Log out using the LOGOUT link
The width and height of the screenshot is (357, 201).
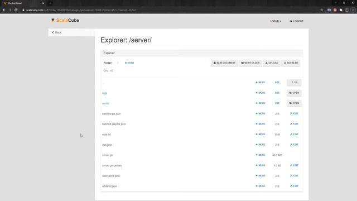point(296,21)
